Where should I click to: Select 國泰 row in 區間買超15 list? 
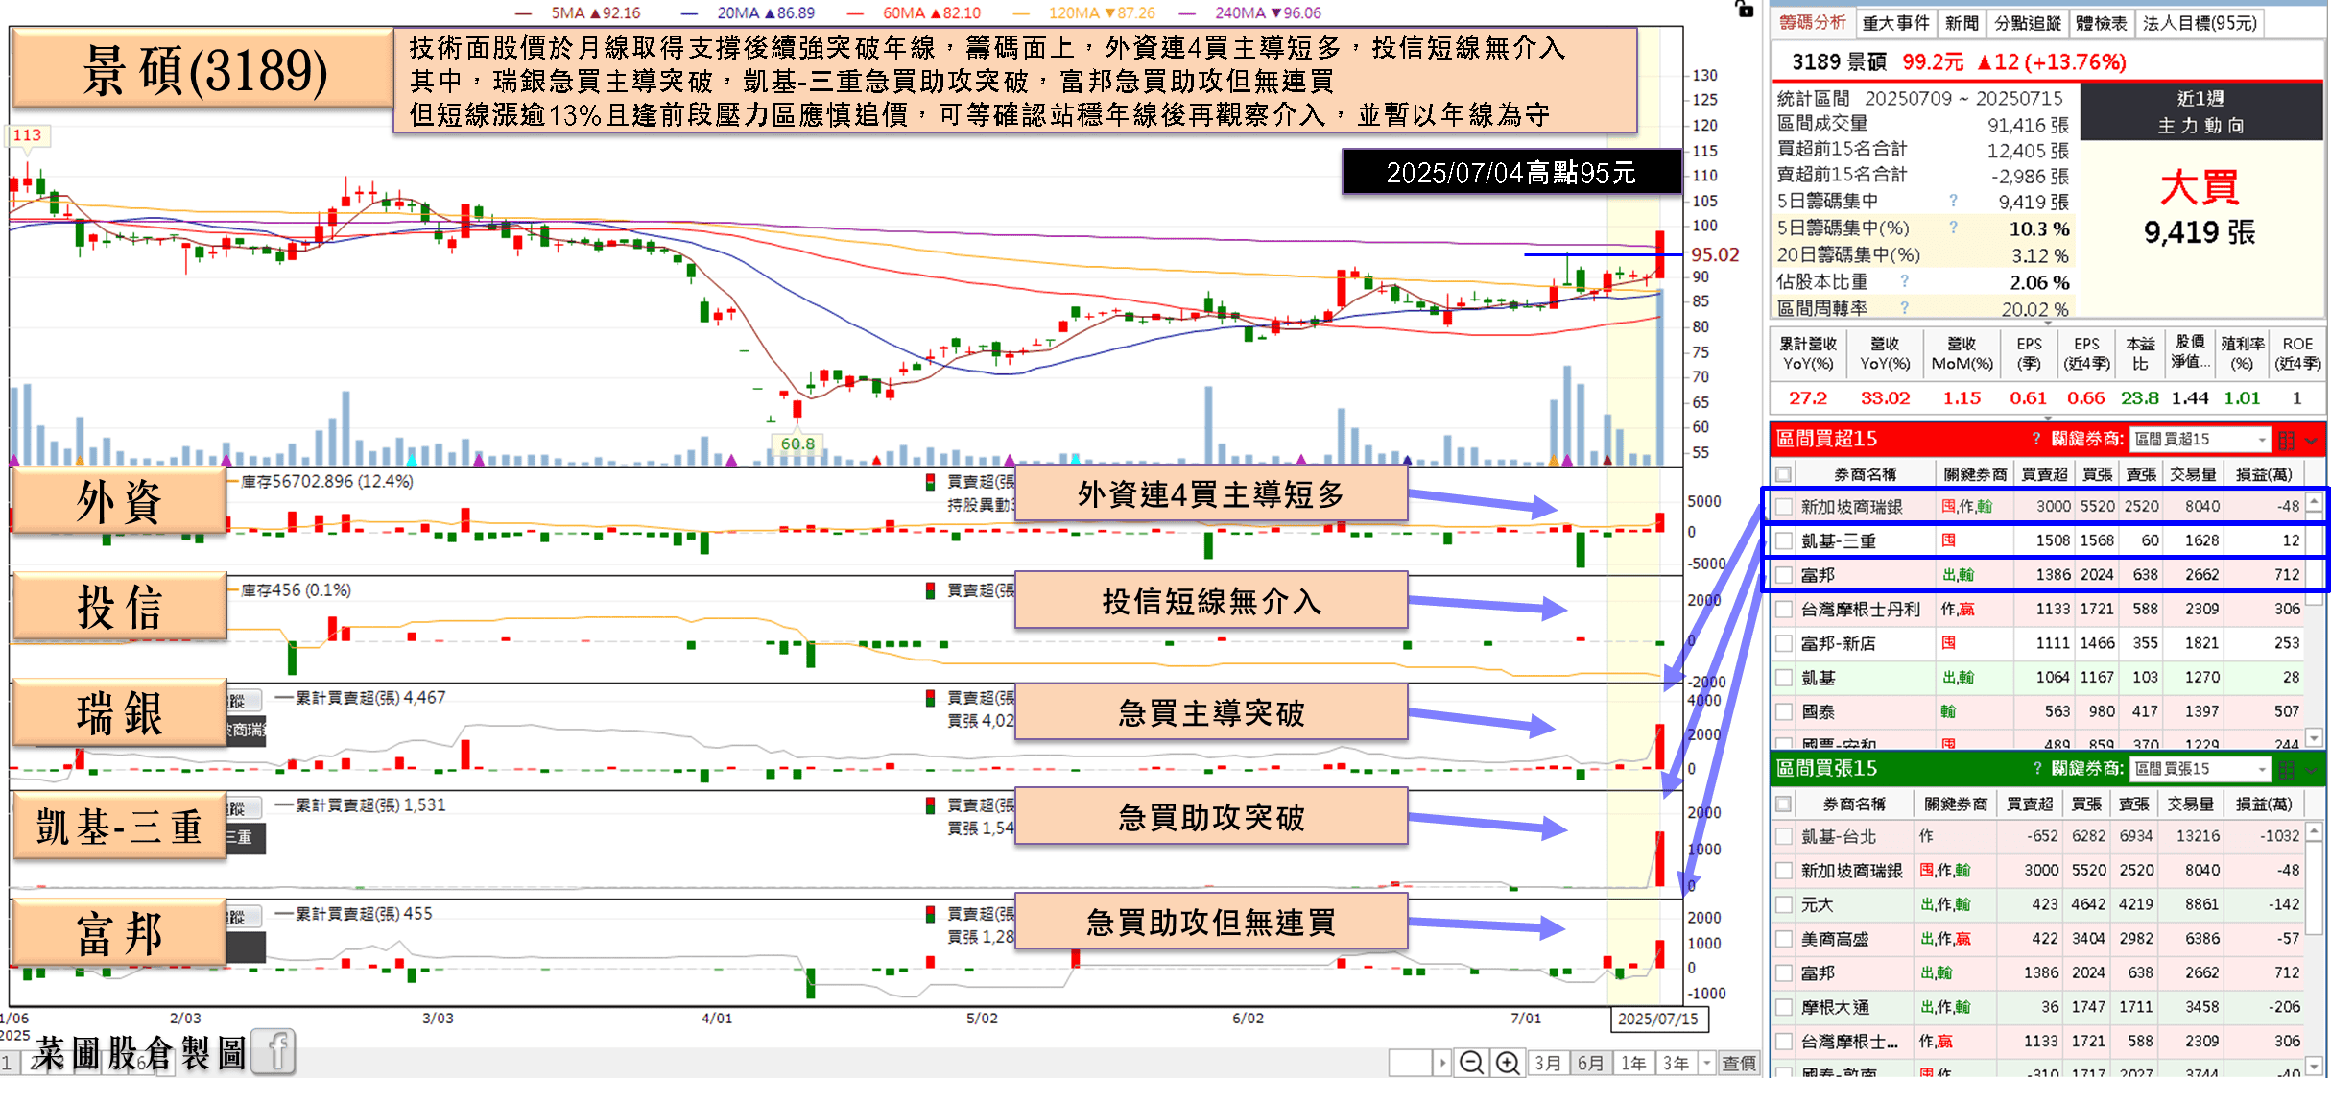tap(2036, 712)
